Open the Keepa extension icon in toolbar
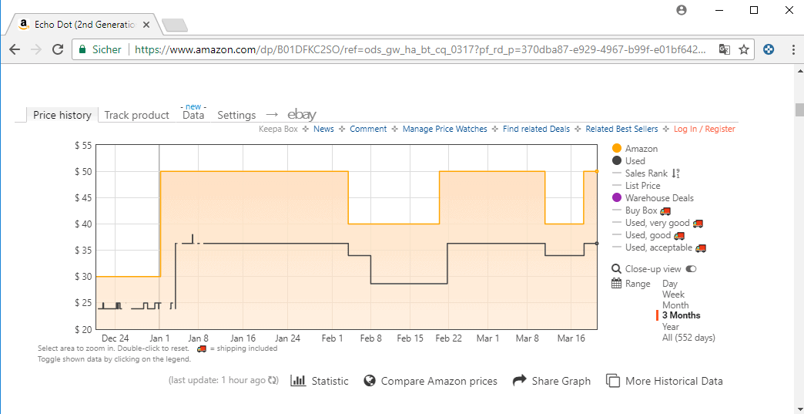Image resolution: width=804 pixels, height=414 pixels. pyautogui.click(x=768, y=49)
